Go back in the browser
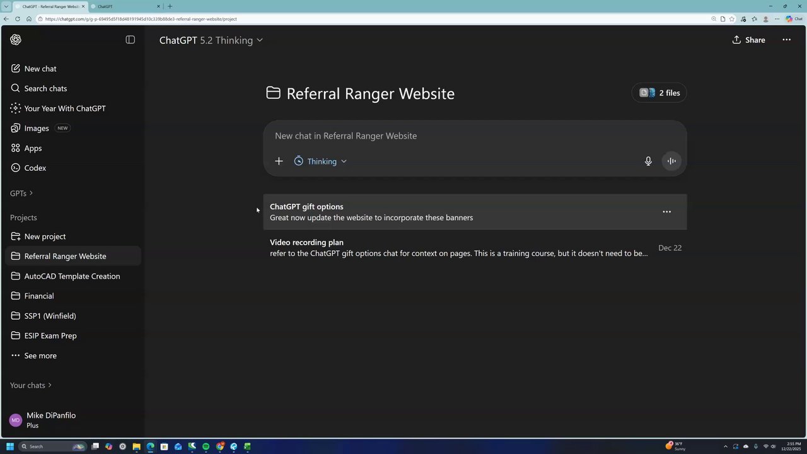Screen dimensions: 807x454 pyautogui.click(x=6, y=19)
